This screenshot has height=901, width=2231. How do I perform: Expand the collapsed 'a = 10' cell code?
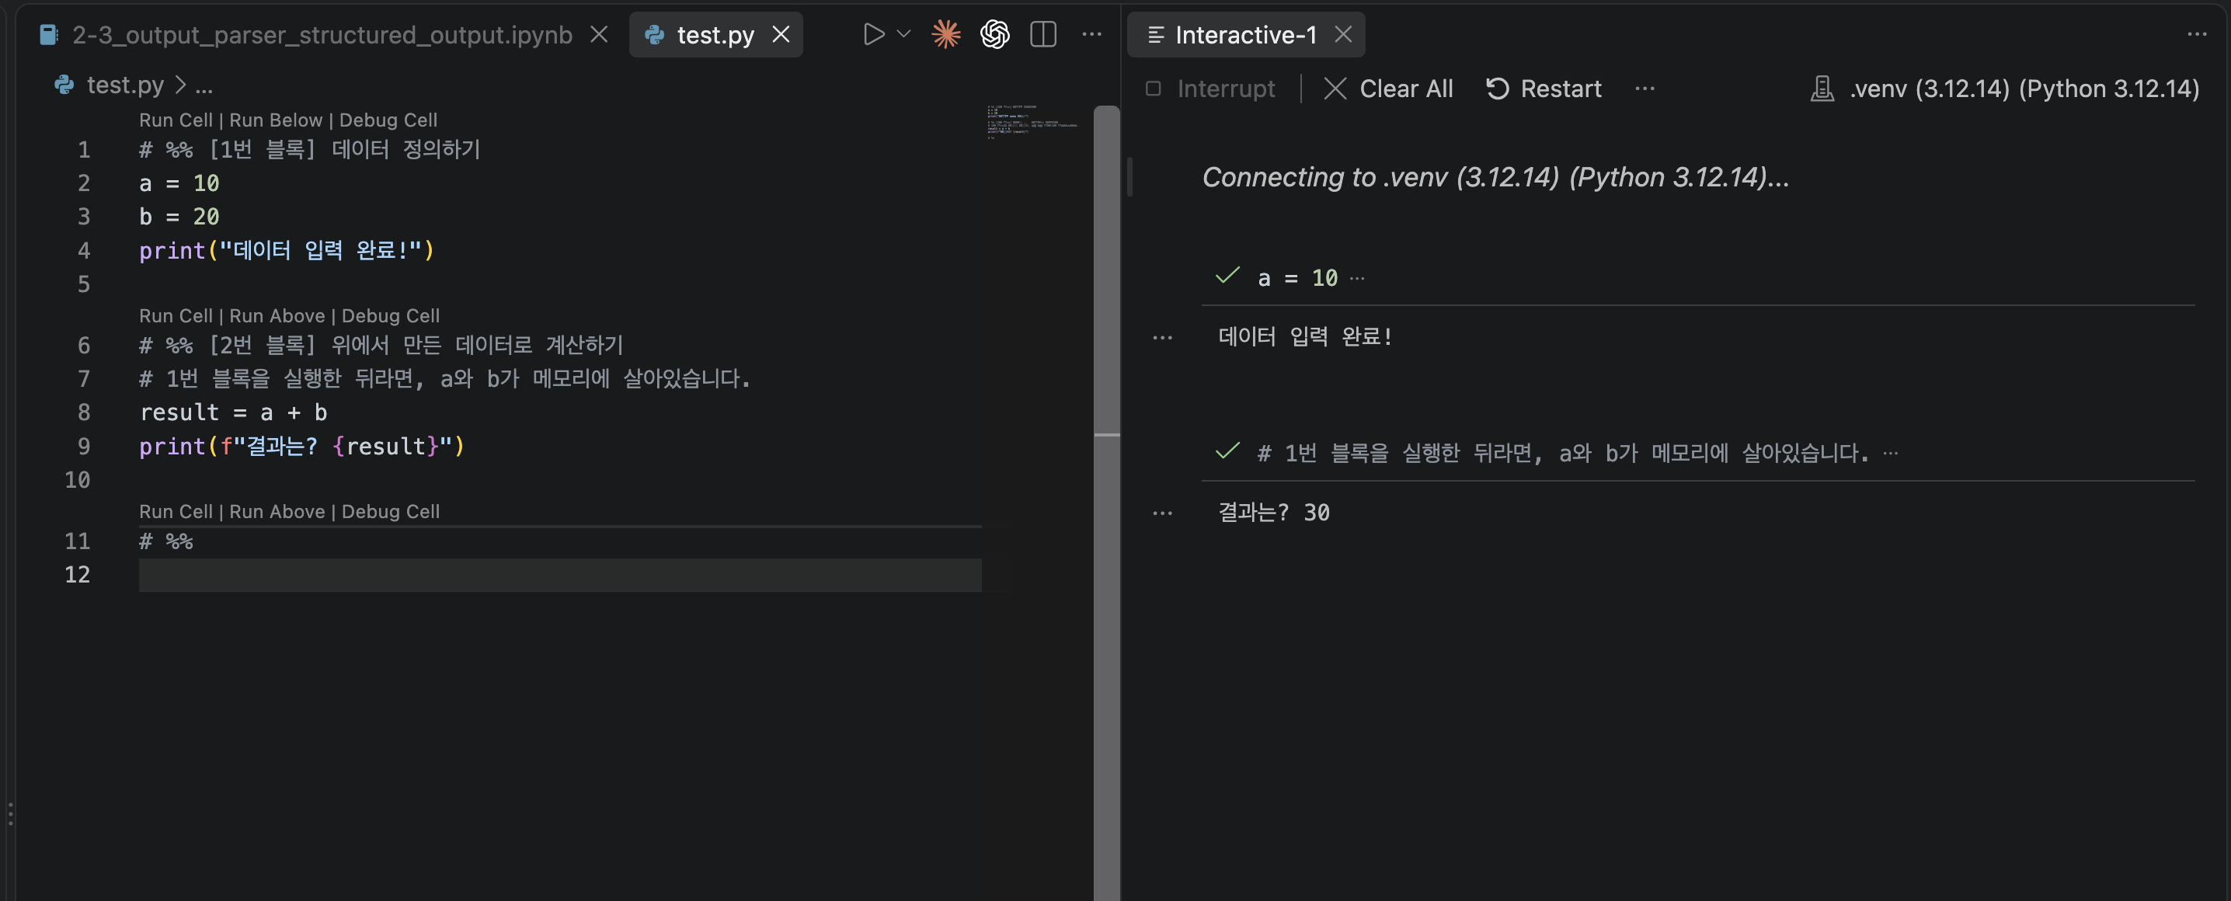pyautogui.click(x=1357, y=278)
